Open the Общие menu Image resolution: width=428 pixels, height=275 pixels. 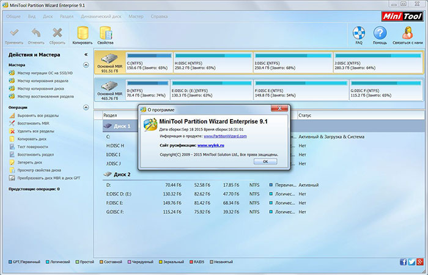point(13,16)
